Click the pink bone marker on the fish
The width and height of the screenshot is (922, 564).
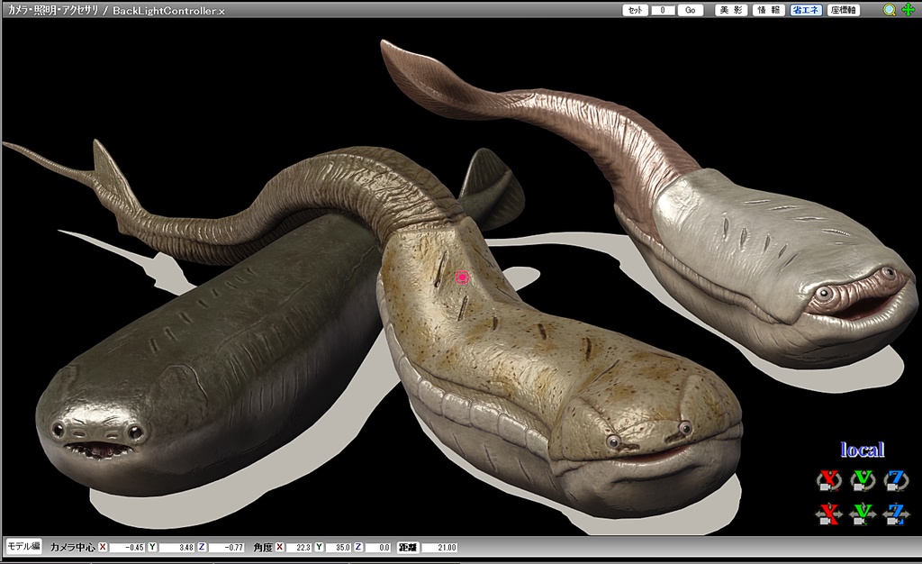pos(463,277)
